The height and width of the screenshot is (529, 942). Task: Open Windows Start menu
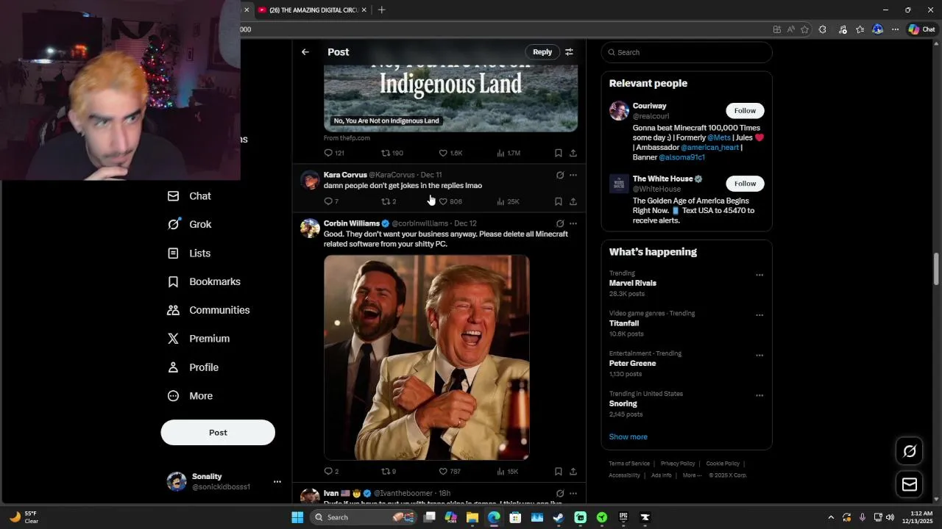pos(297,517)
